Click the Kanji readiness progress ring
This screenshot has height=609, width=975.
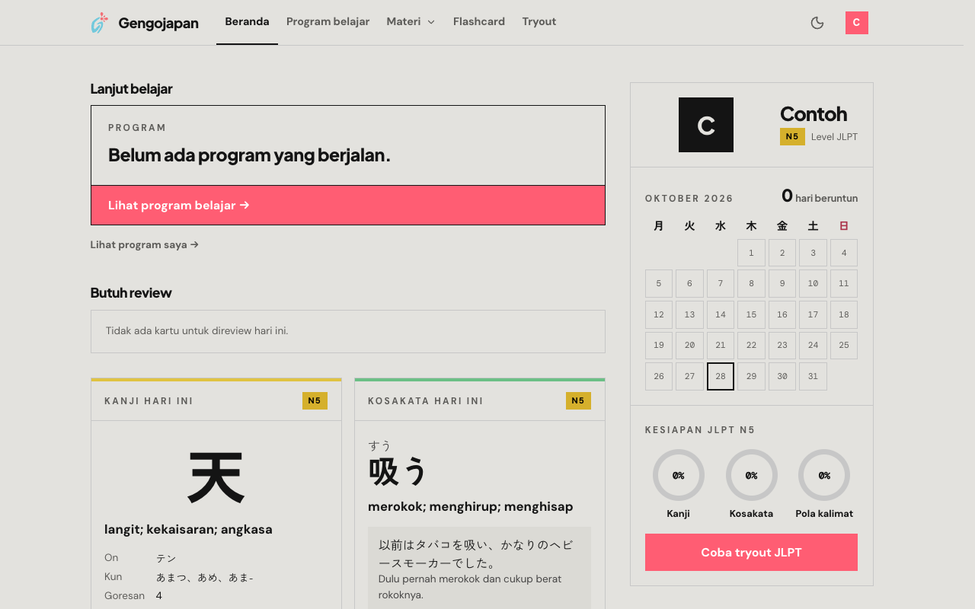tap(679, 475)
